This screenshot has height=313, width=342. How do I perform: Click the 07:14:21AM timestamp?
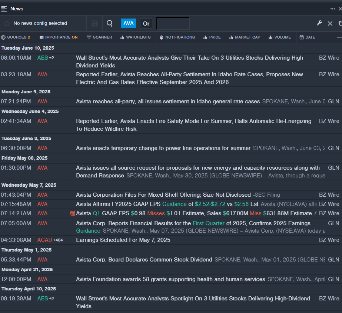[16, 213]
